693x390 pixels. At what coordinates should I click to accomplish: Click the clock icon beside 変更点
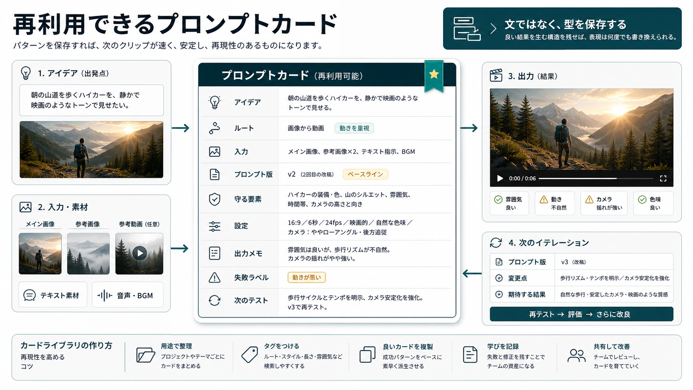pyautogui.click(x=499, y=278)
